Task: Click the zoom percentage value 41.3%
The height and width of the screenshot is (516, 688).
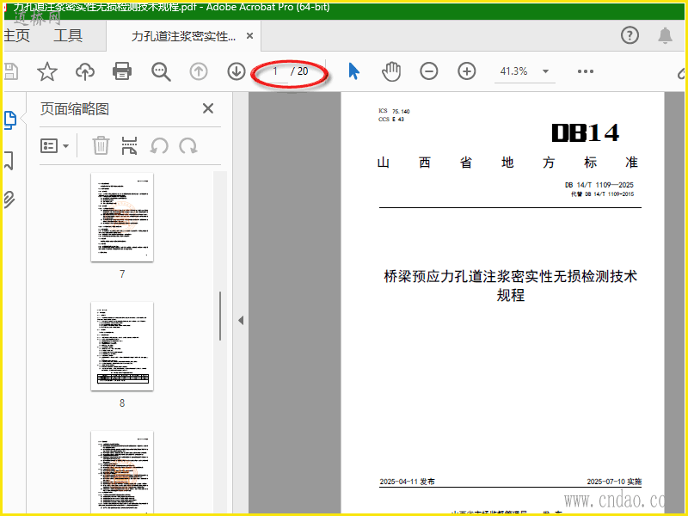Action: 513,71
